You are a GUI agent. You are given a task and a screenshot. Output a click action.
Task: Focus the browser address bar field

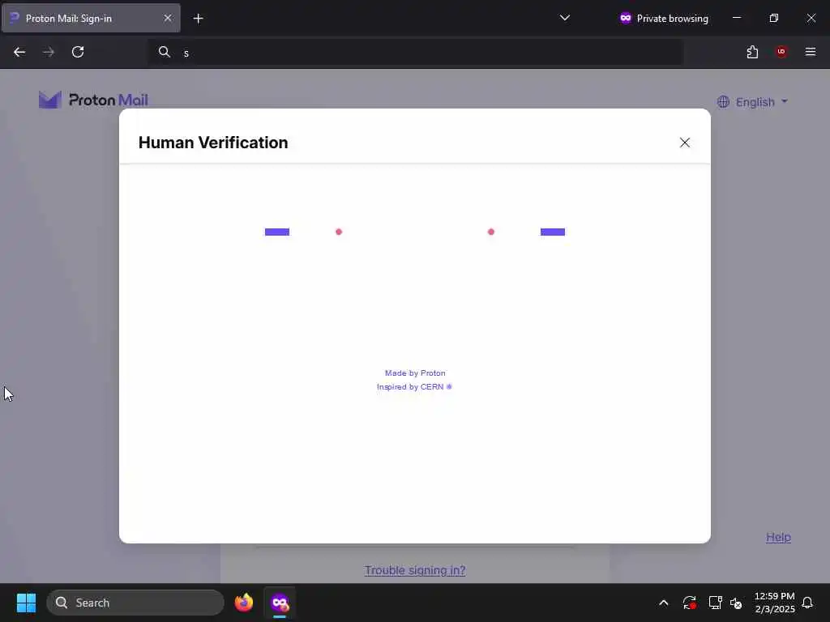[x=415, y=52]
